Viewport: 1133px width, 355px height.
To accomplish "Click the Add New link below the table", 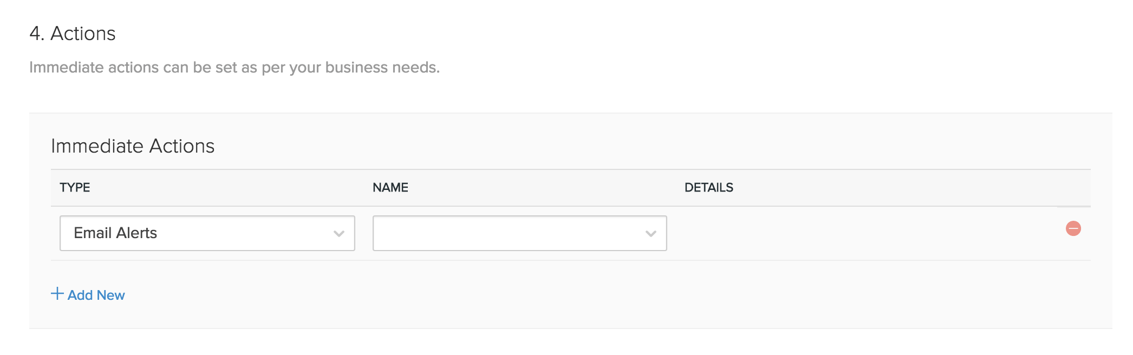I will tap(95, 295).
